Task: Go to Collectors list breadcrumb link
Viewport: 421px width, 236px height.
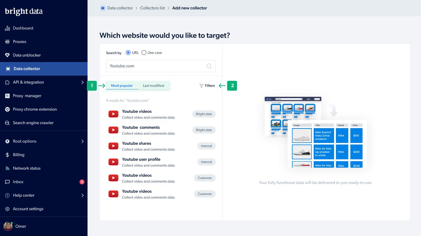Action: tap(153, 8)
